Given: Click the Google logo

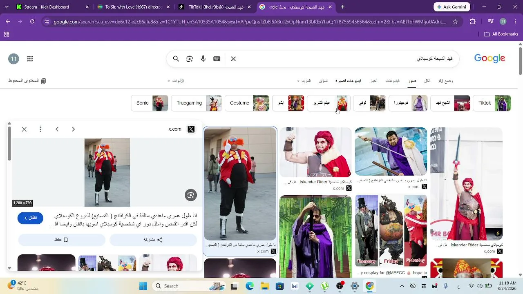Looking at the screenshot, I should [x=489, y=59].
